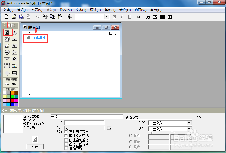Open the 调试(C) menu
Screen dimensions: 226x153
coord(95,10)
